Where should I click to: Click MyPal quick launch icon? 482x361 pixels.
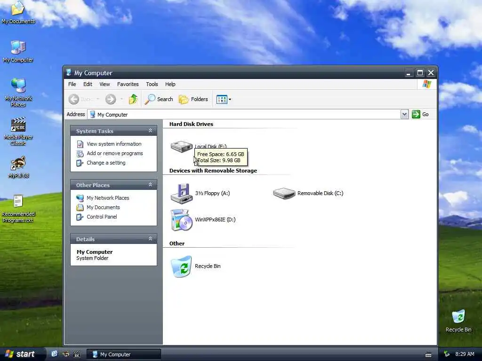pyautogui.click(x=66, y=354)
